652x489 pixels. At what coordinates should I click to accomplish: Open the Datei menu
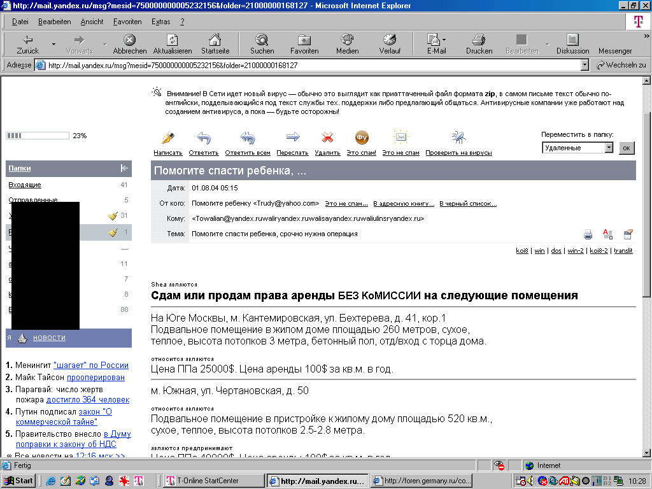pyautogui.click(x=20, y=22)
